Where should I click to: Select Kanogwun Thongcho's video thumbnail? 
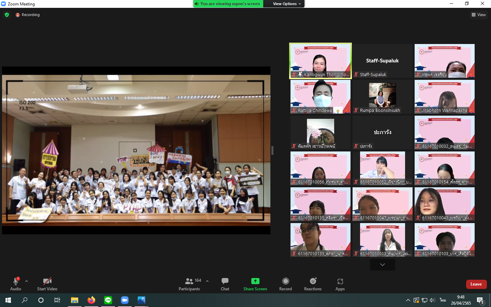[x=321, y=61]
